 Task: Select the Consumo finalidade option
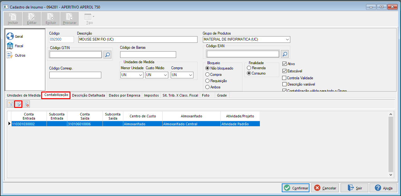tap(256, 73)
